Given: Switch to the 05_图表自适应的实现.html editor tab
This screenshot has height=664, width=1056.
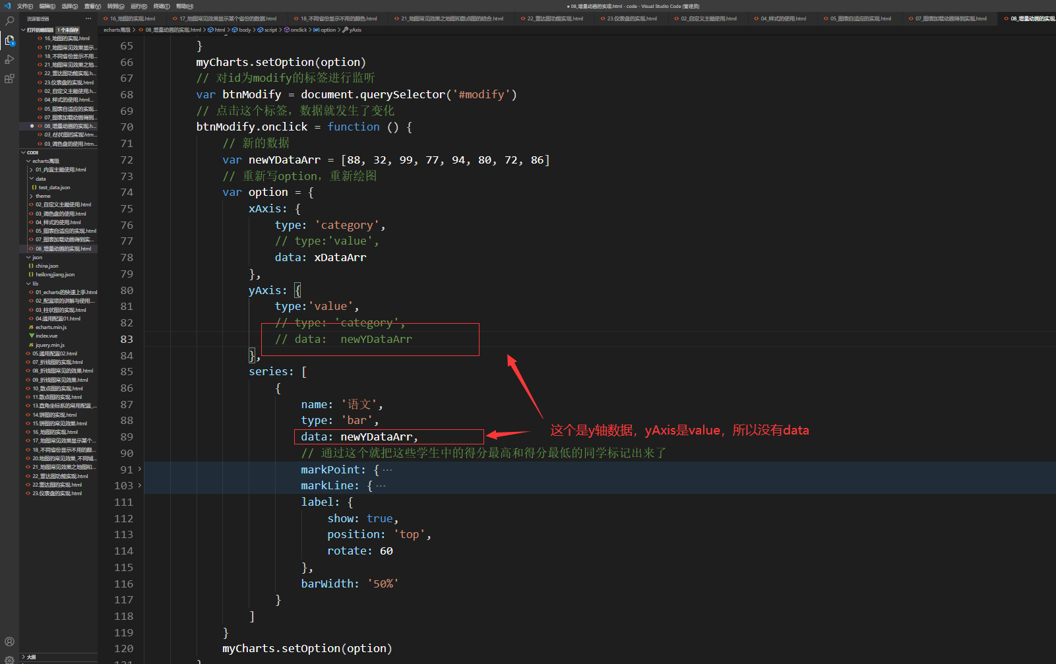Looking at the screenshot, I should [861, 18].
